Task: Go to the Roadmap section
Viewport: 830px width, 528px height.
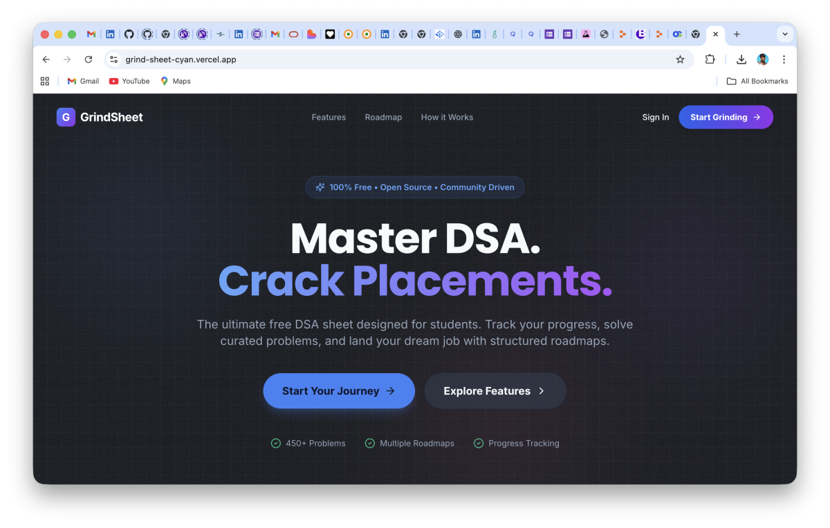Action: point(383,117)
